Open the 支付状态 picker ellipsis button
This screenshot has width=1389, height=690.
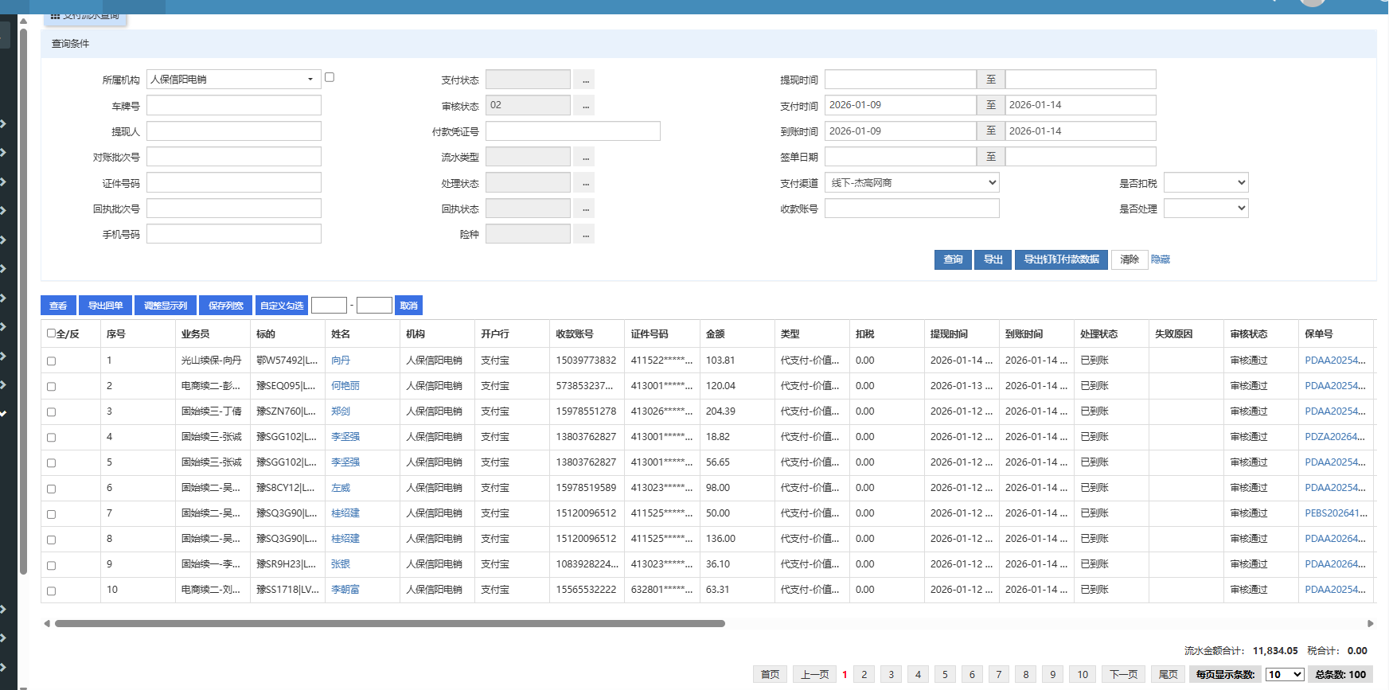(585, 80)
